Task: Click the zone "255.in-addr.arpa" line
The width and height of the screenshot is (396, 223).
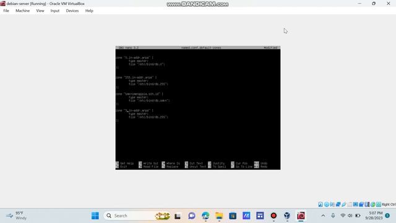Action: tap(136, 77)
